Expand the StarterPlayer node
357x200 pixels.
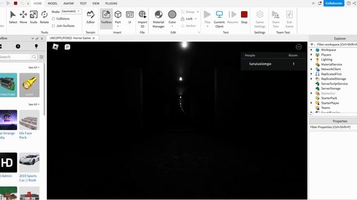pos(311,103)
